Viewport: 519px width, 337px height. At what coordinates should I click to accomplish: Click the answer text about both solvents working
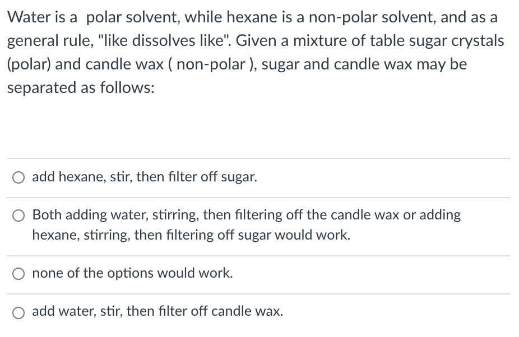tap(247, 224)
